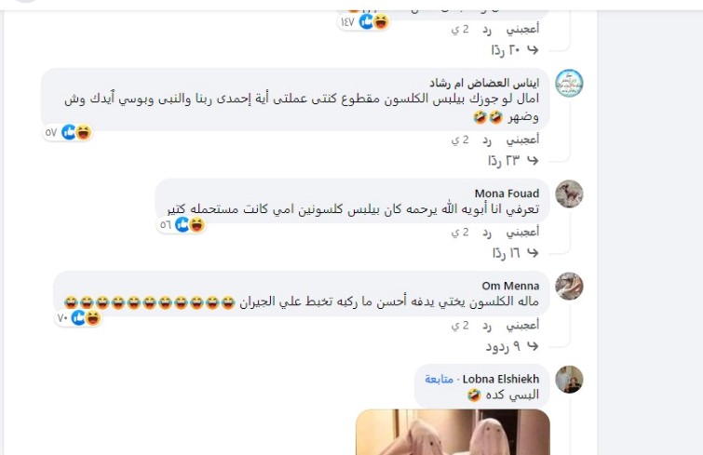Click Lobna Elshiekh's profile avatar
This screenshot has height=455, width=703.
[569, 380]
